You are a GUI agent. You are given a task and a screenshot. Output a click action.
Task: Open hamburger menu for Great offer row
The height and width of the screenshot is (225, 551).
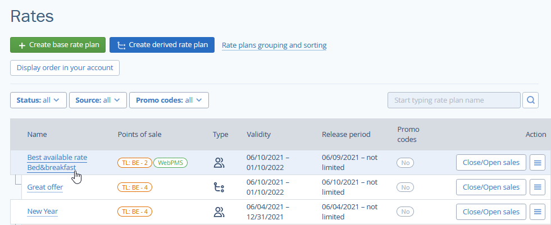pyautogui.click(x=538, y=187)
